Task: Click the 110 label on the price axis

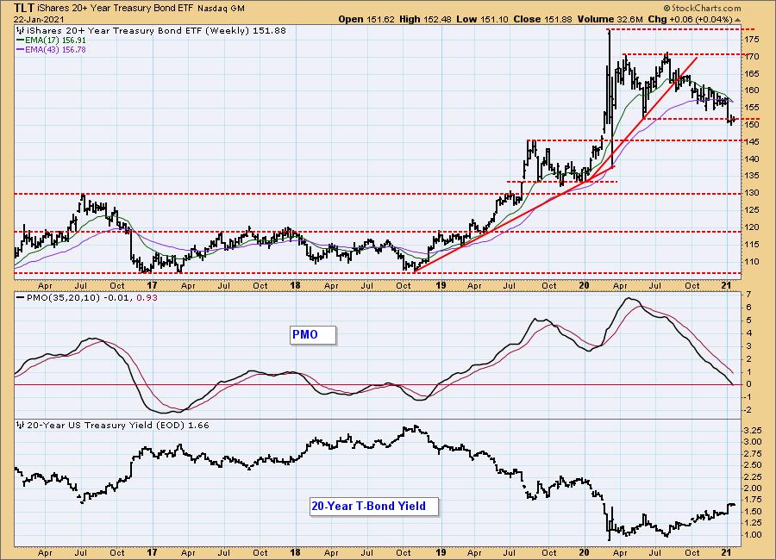Action: (751, 262)
